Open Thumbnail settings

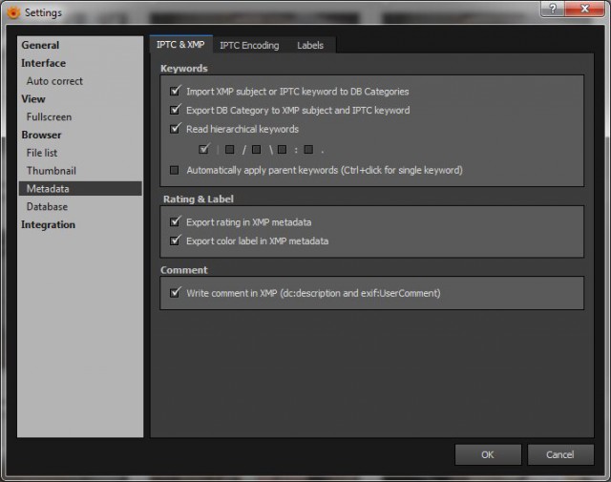52,171
